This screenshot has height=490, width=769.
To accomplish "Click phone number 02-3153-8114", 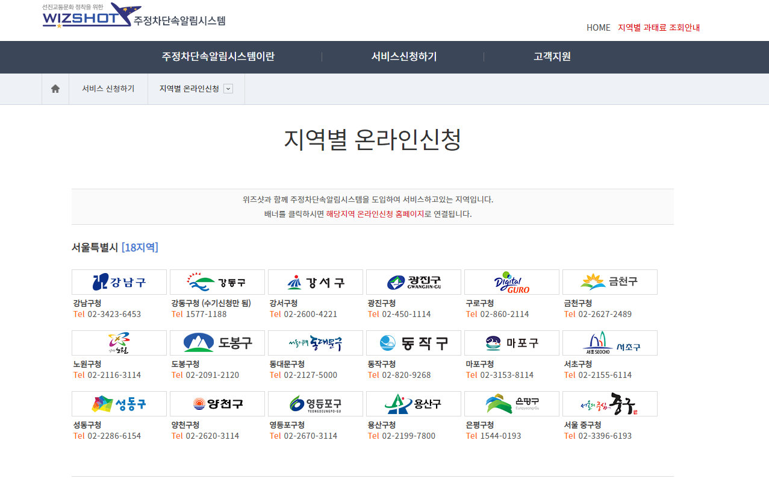I will click(x=507, y=375).
